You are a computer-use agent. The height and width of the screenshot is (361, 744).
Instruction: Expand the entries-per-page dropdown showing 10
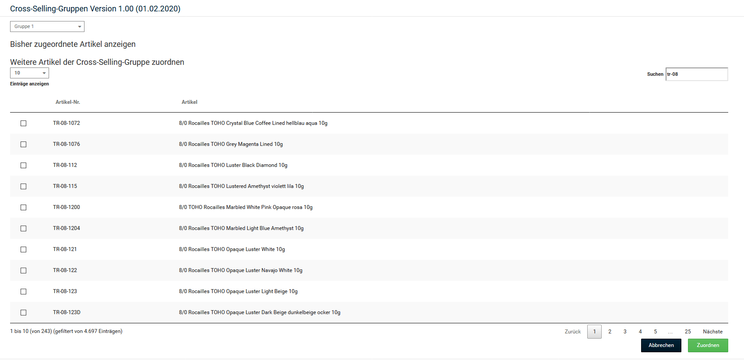[29, 73]
